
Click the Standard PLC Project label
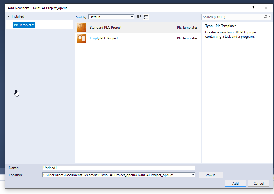[x=106, y=28]
